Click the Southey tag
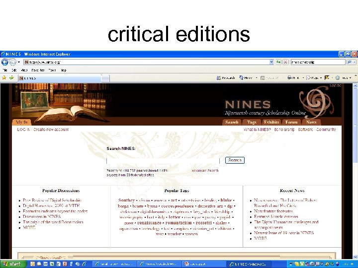 click(x=126, y=201)
